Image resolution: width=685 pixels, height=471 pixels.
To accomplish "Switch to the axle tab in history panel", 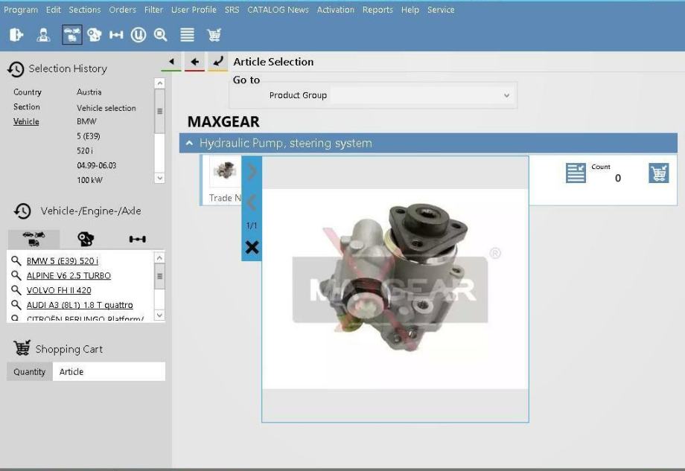I will tap(137, 239).
